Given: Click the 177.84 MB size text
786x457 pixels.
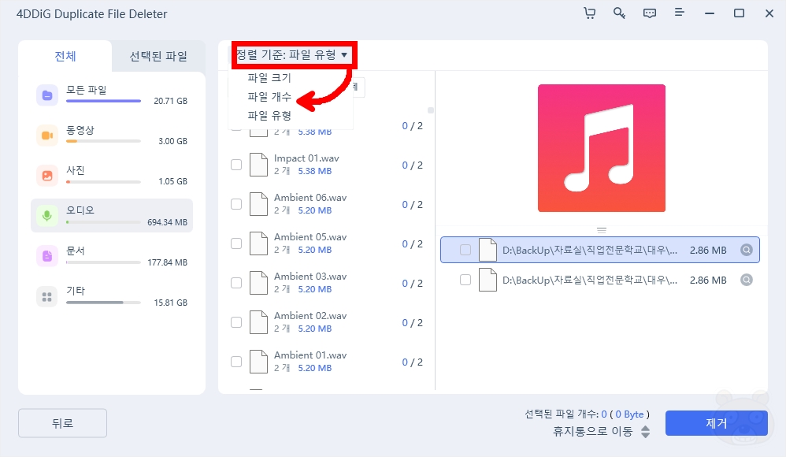Looking at the screenshot, I should (x=167, y=262).
